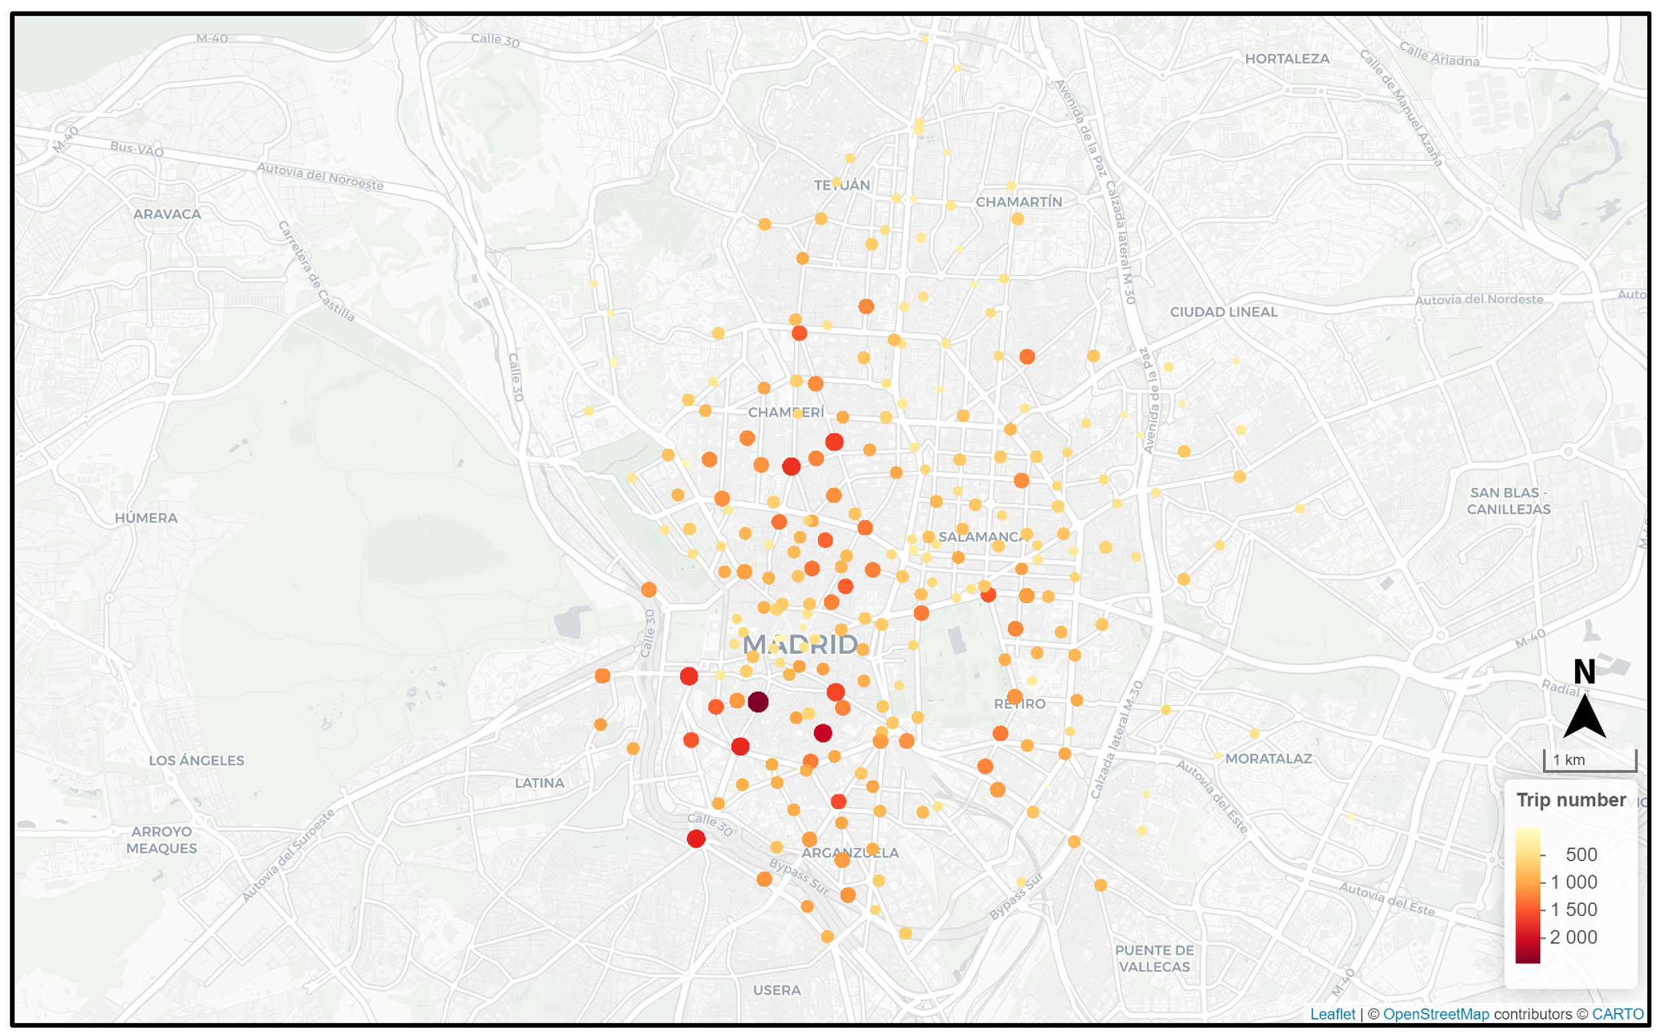Click the CIUDAD LINEAL district label

click(x=1223, y=312)
